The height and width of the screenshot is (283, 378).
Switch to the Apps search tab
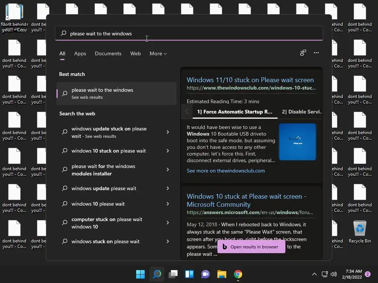pyautogui.click(x=80, y=53)
